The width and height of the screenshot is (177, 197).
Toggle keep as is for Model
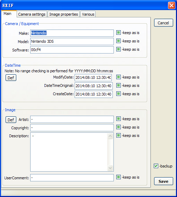[x=118, y=41]
